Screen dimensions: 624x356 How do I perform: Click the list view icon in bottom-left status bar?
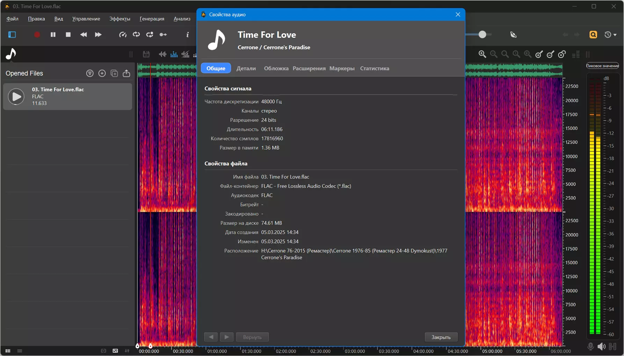coord(8,351)
